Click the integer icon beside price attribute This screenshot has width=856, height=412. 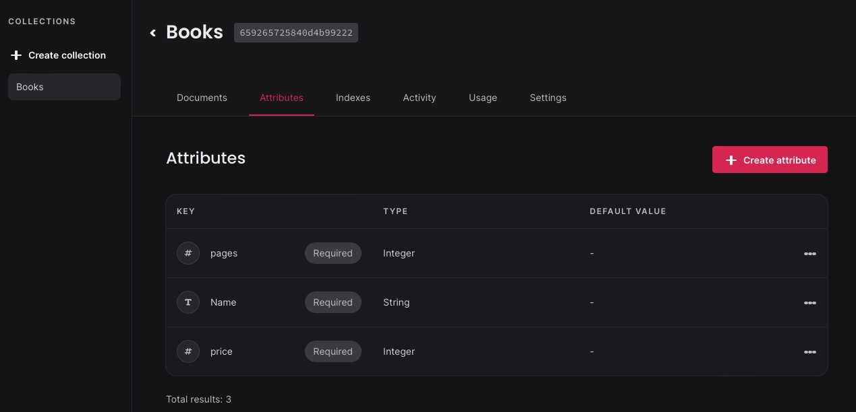(x=188, y=351)
